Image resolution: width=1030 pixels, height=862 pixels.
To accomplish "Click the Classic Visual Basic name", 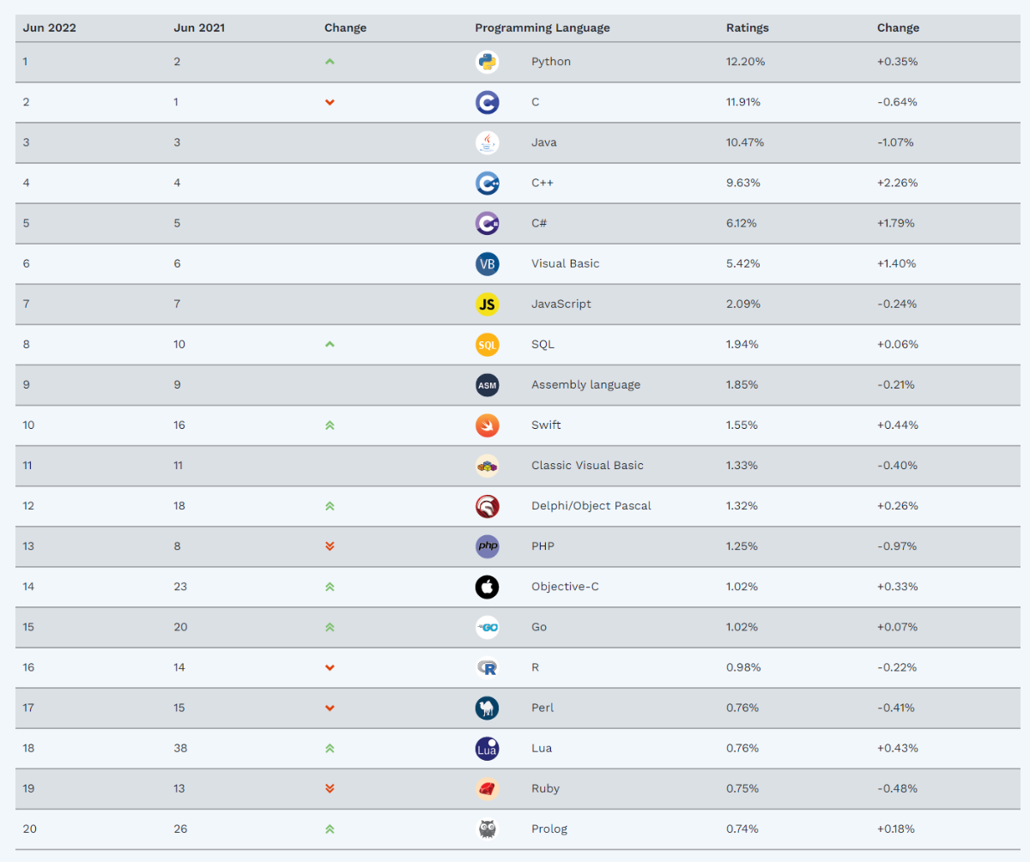I will pos(587,466).
